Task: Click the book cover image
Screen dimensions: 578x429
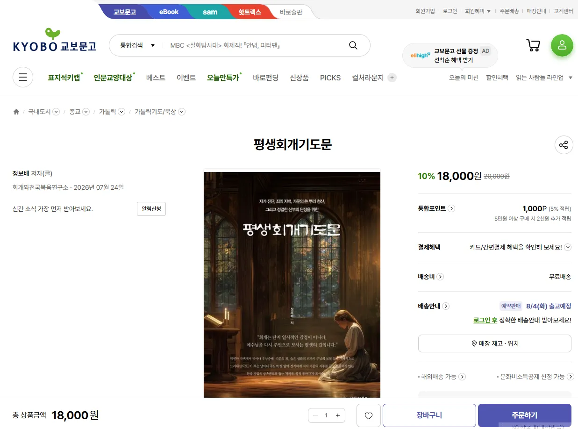Action: 292,285
